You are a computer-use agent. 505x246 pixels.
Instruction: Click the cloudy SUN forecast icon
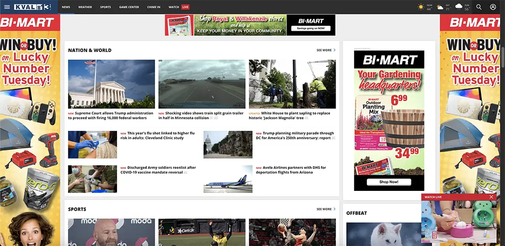[x=459, y=6]
